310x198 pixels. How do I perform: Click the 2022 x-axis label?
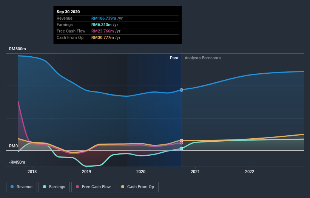tap(250, 172)
